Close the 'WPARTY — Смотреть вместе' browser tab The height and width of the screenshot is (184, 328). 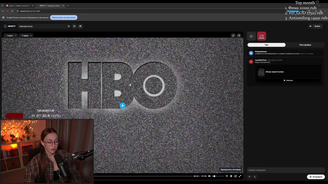coord(63,6)
